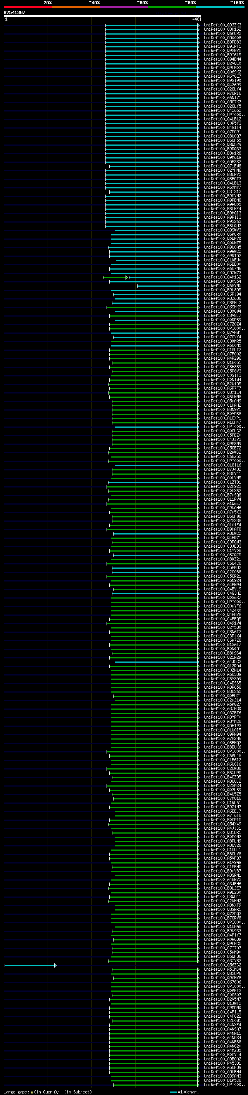Open hit UniRef100_Q94BN4
248x1095 pixels.
222,59
